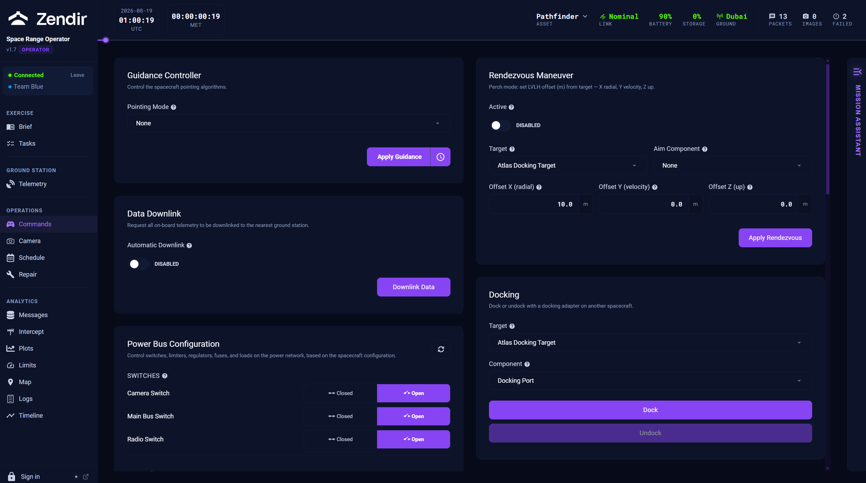
Task: Click the Dock button
Action: click(650, 410)
